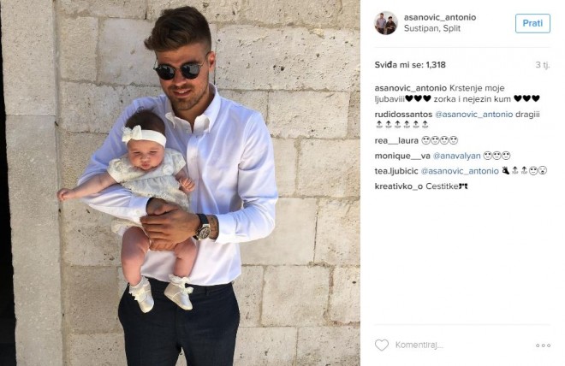Open kreativko_o commenter profile
Screen dimensions: 565x366
(399, 186)
